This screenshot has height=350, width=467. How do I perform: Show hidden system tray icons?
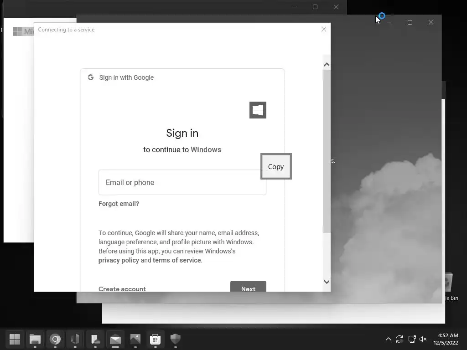389,339
